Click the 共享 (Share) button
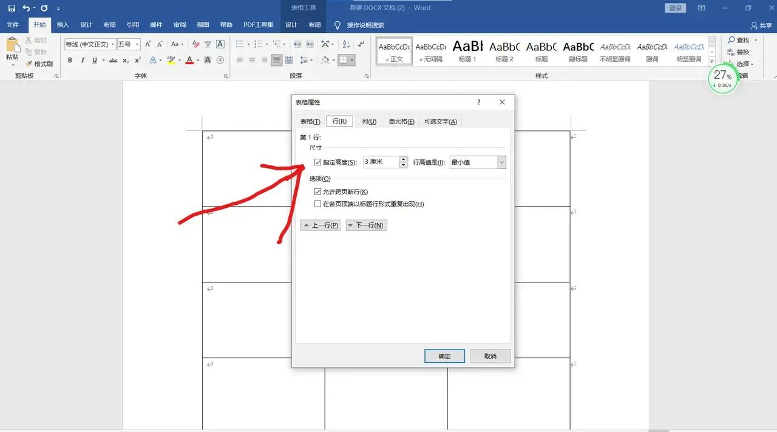 point(762,25)
